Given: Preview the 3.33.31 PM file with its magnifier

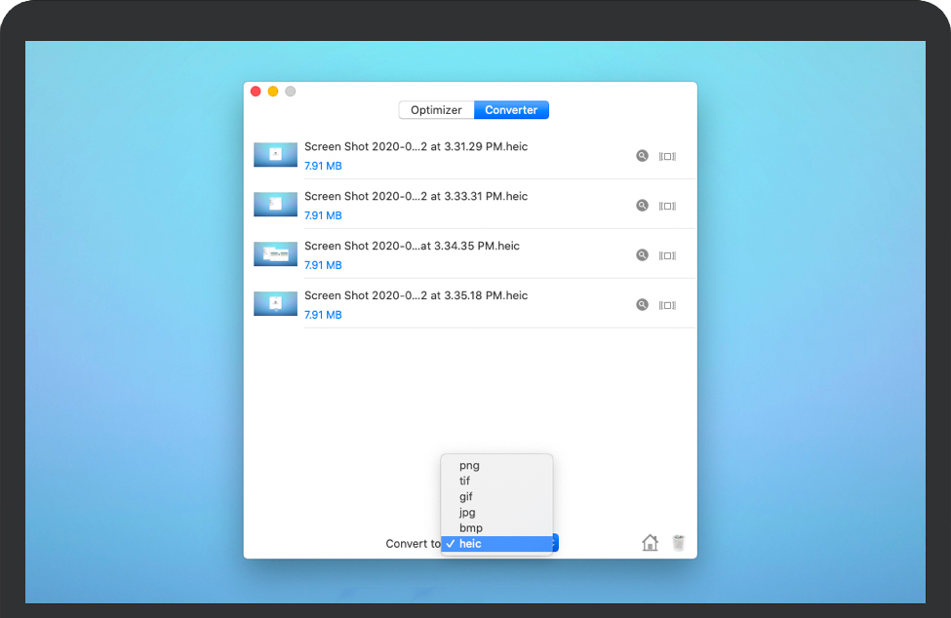Looking at the screenshot, I should (642, 206).
